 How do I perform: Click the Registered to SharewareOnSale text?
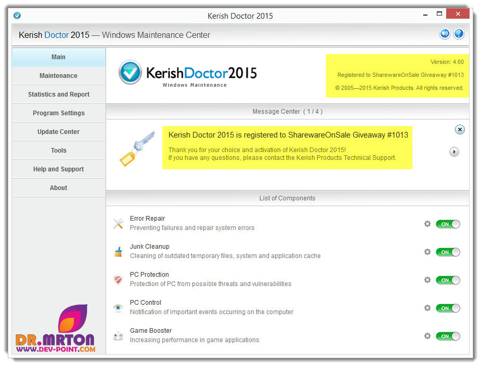tap(400, 75)
